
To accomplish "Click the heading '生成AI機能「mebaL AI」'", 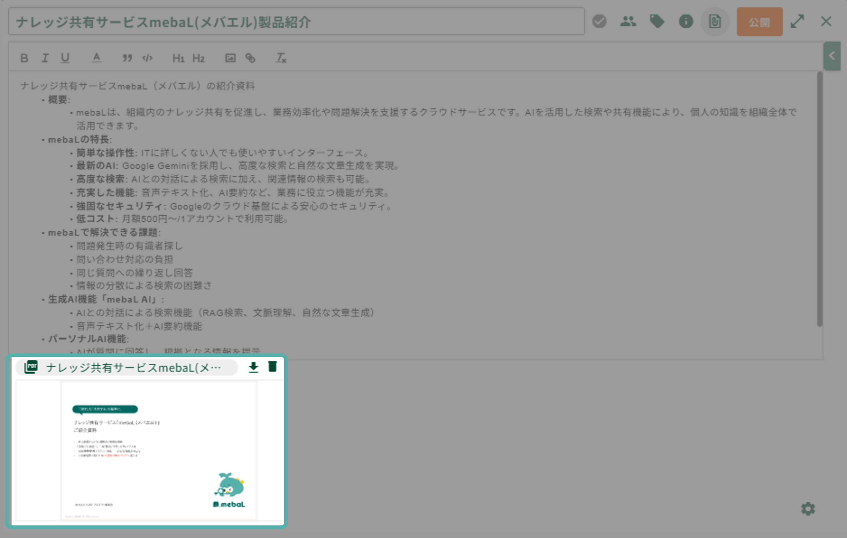I will click(x=106, y=299).
